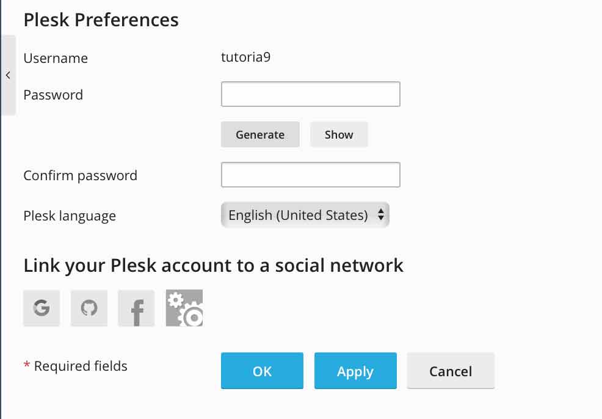Viewport: 602px width, 419px height.
Task: Link your Plesk account to Google
Action: click(x=41, y=308)
